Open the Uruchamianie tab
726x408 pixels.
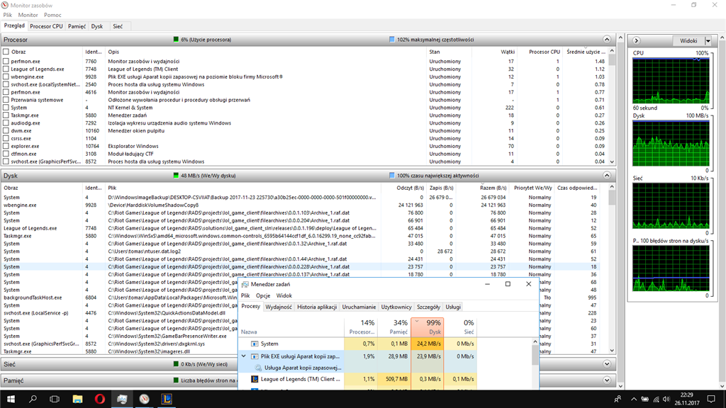pos(359,307)
